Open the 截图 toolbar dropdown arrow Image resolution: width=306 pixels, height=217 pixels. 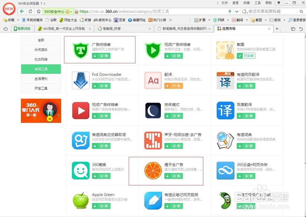click(265, 20)
